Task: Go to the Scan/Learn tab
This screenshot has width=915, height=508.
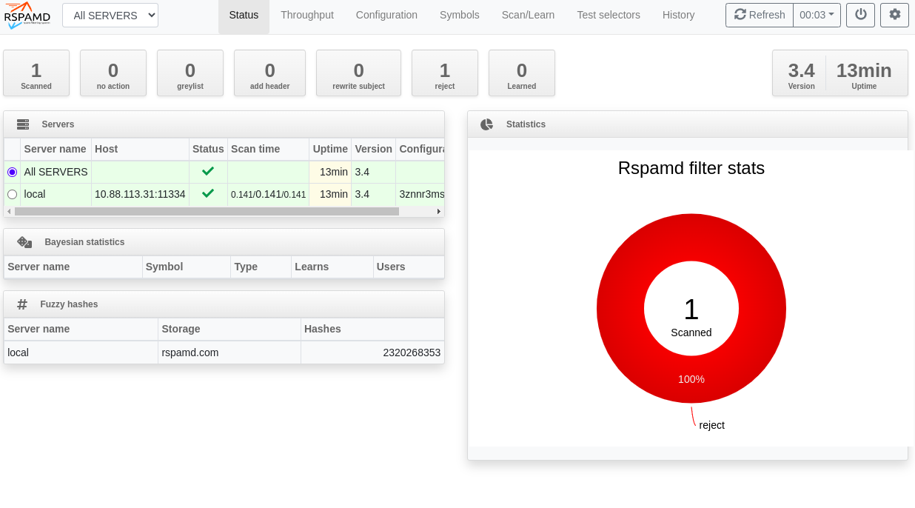Action: [528, 15]
